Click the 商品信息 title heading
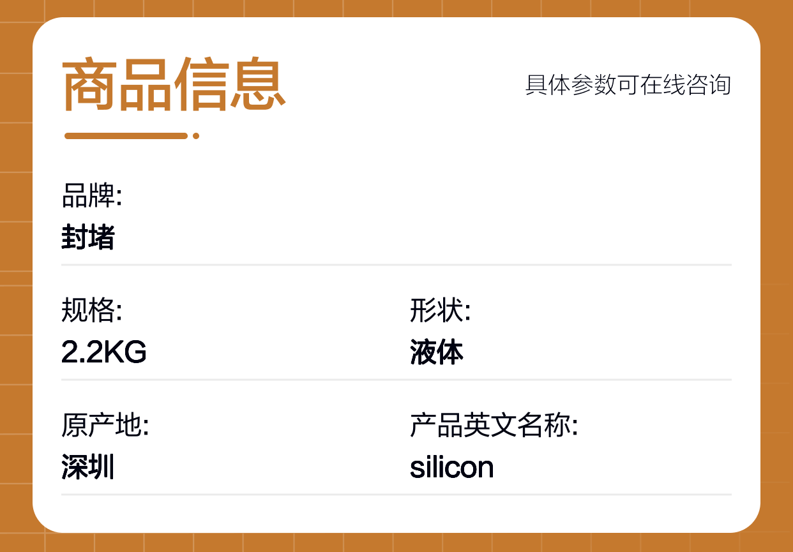The width and height of the screenshot is (793, 552). point(173,85)
